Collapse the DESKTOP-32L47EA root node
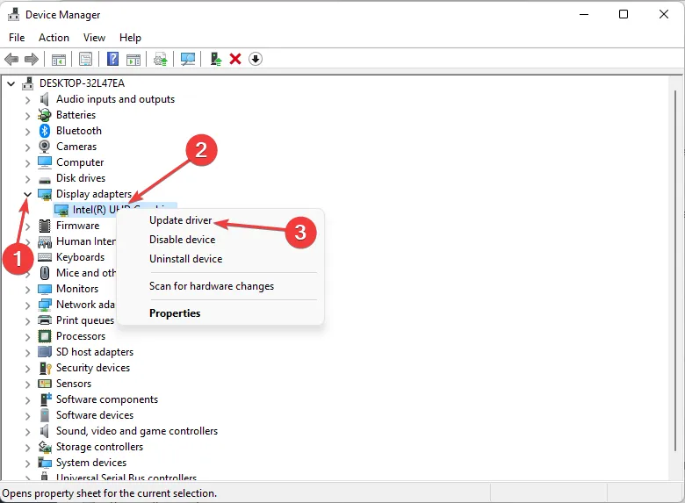The height and width of the screenshot is (503, 685). pos(11,83)
